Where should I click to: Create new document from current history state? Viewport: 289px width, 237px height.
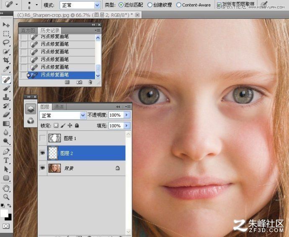pos(67,82)
